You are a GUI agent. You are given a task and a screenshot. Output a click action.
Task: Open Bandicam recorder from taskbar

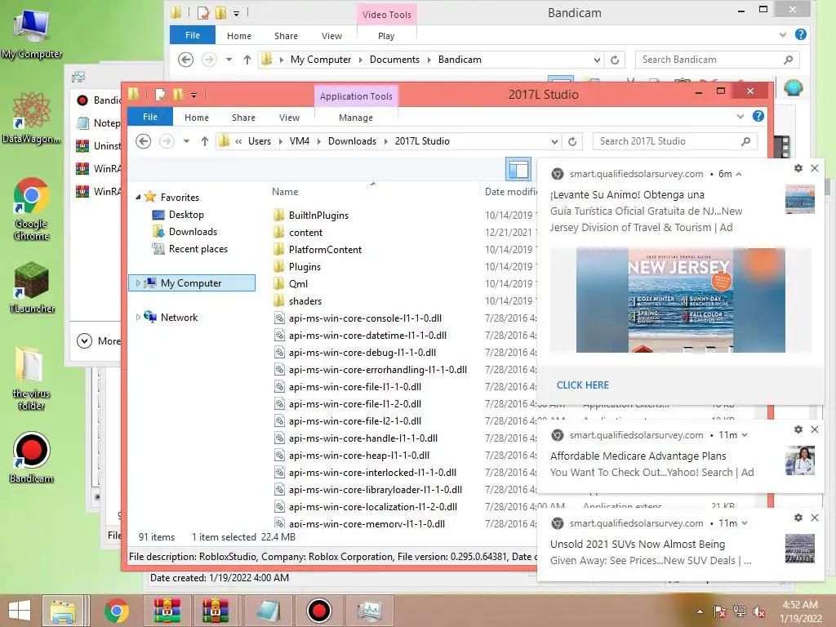pos(319,611)
